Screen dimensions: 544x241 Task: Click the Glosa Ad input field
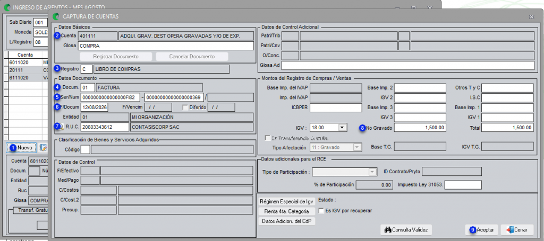407,65
